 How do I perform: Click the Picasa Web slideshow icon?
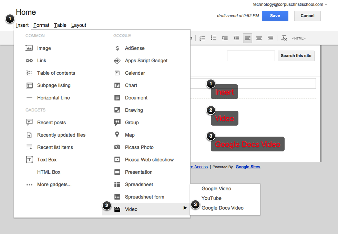click(117, 160)
